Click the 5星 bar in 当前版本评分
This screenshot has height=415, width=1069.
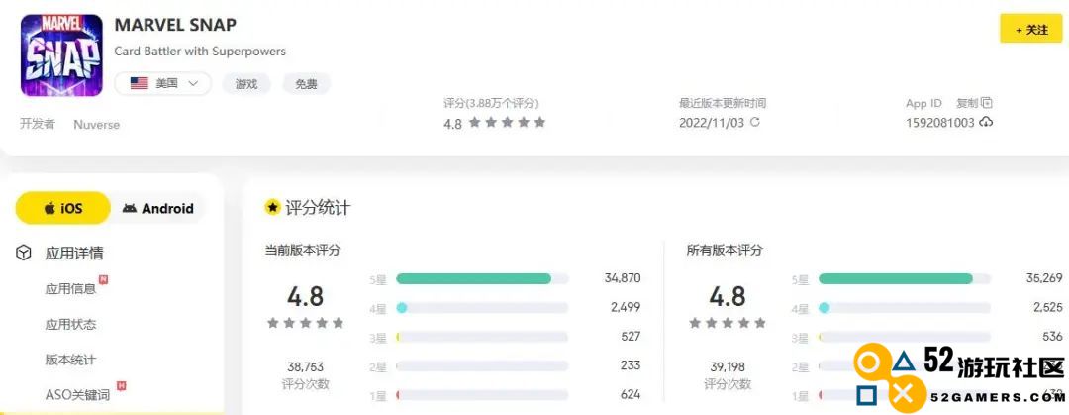[x=482, y=278]
